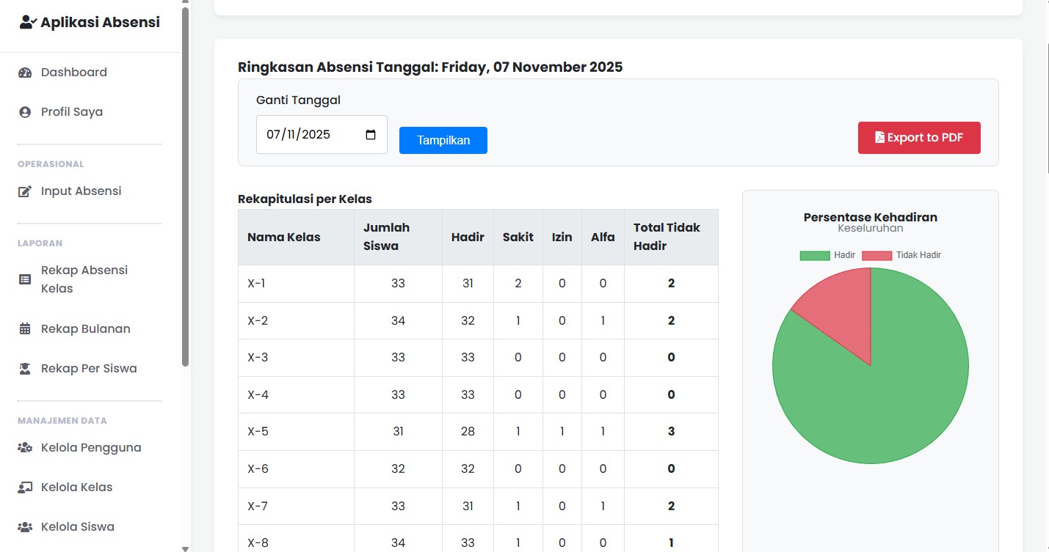The height and width of the screenshot is (552, 1049).
Task: Click the Rekap Per Siswa graduate icon
Action: [25, 369]
